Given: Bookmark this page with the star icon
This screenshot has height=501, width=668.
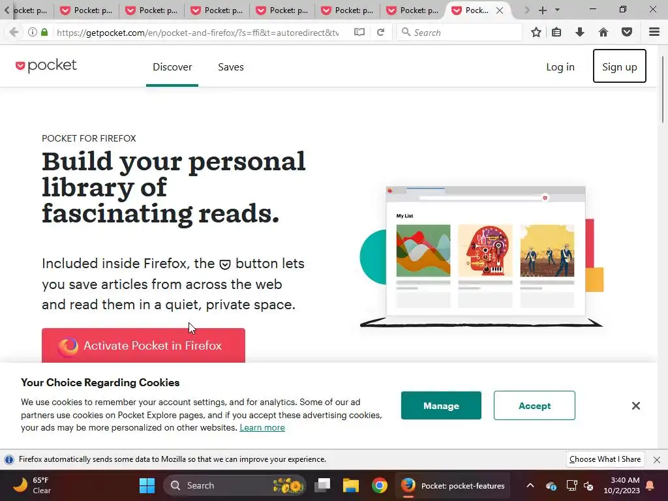Looking at the screenshot, I should pos(536,33).
